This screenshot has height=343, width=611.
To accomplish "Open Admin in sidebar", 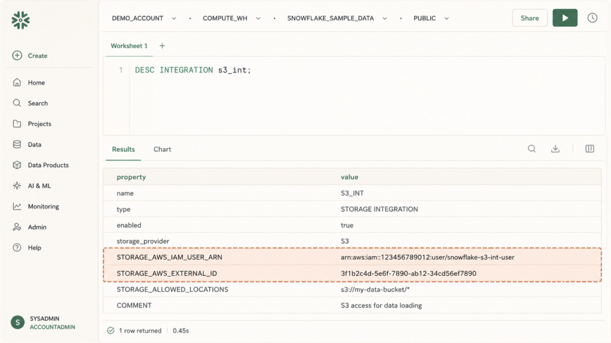I will pyautogui.click(x=37, y=227).
